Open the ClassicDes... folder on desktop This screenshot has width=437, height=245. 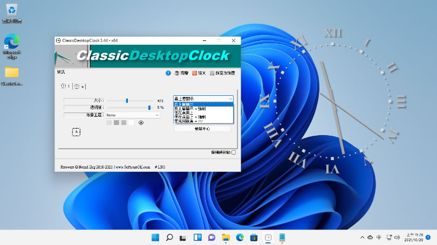coord(12,76)
